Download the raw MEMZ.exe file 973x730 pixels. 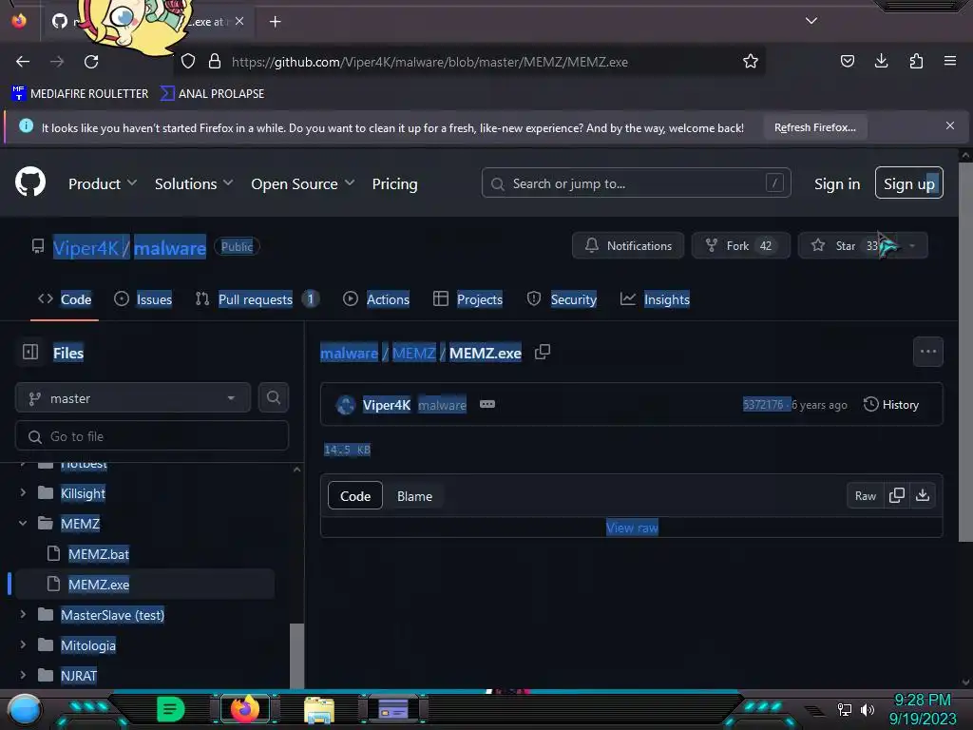pyautogui.click(x=923, y=495)
